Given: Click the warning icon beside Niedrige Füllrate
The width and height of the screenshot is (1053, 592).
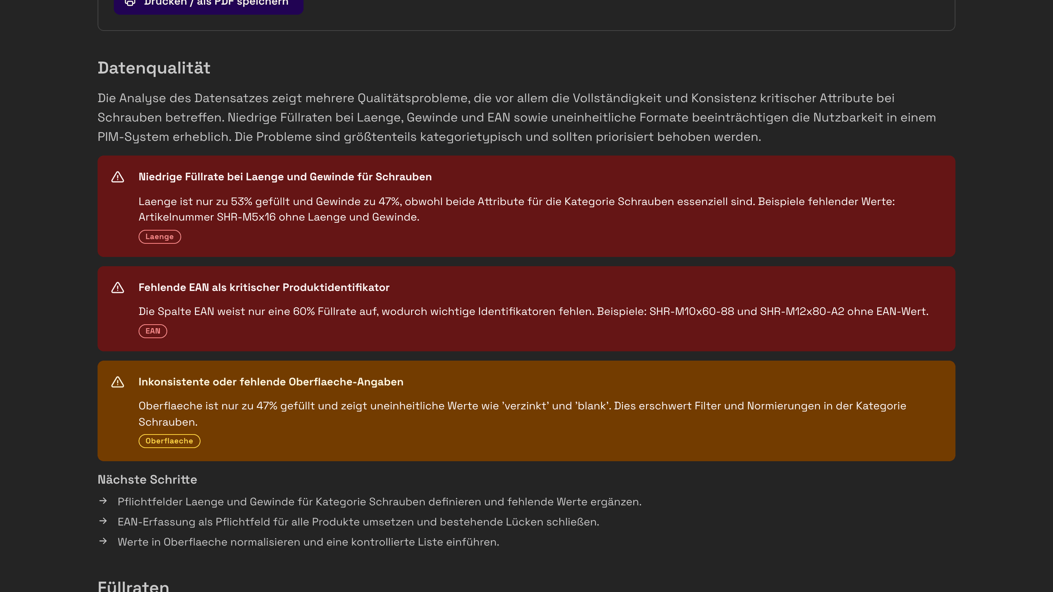Looking at the screenshot, I should point(118,177).
